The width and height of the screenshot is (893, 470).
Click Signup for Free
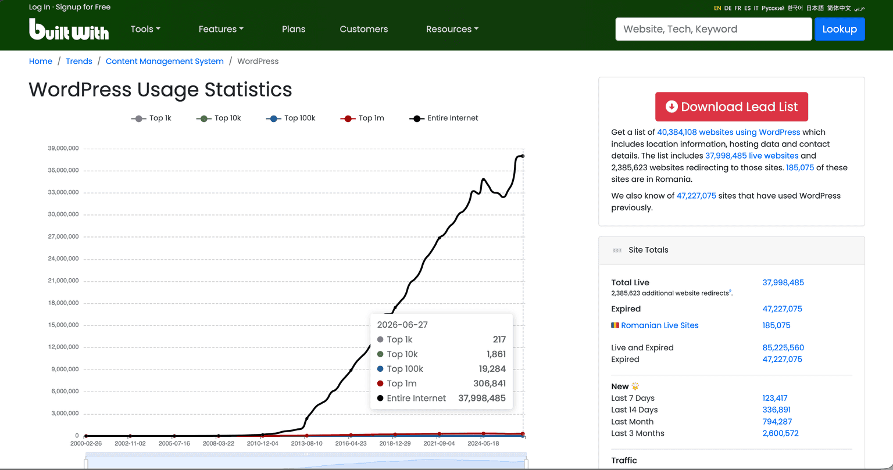83,7
